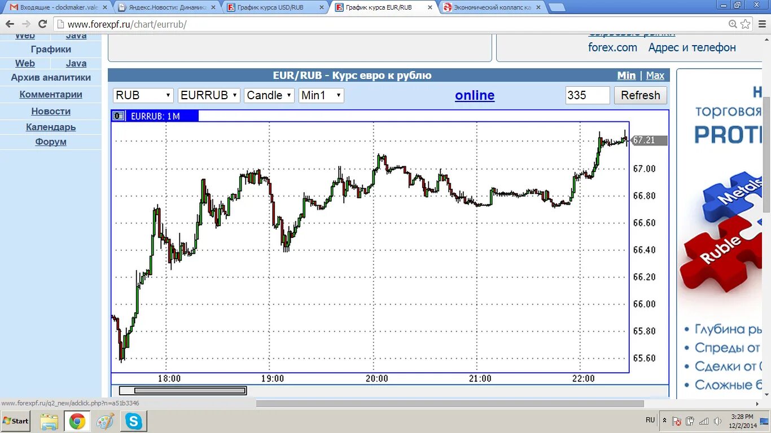Open Paint from the taskbar

pos(106,421)
